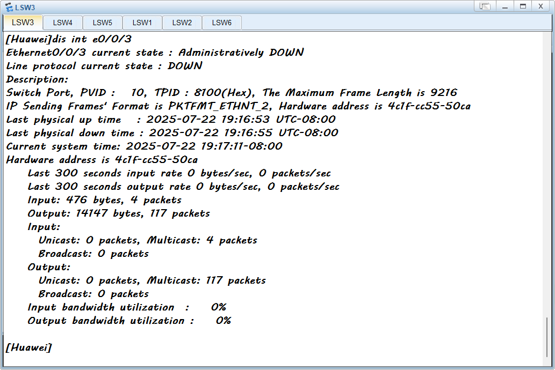The width and height of the screenshot is (555, 370).
Task: Switch to the LSW3 tab
Action: click(23, 23)
